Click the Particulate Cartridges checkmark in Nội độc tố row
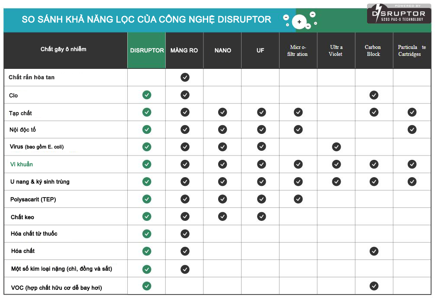Screen dimensions: 435x298 point(412,130)
